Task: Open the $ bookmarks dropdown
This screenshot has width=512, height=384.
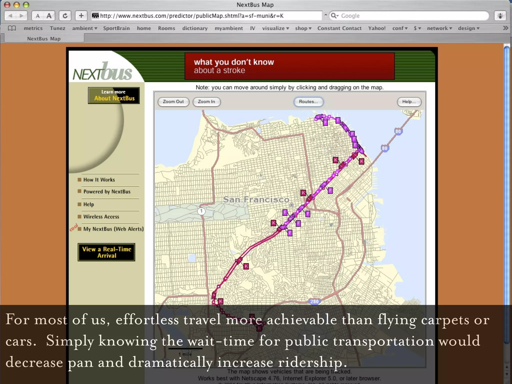Action: point(417,28)
